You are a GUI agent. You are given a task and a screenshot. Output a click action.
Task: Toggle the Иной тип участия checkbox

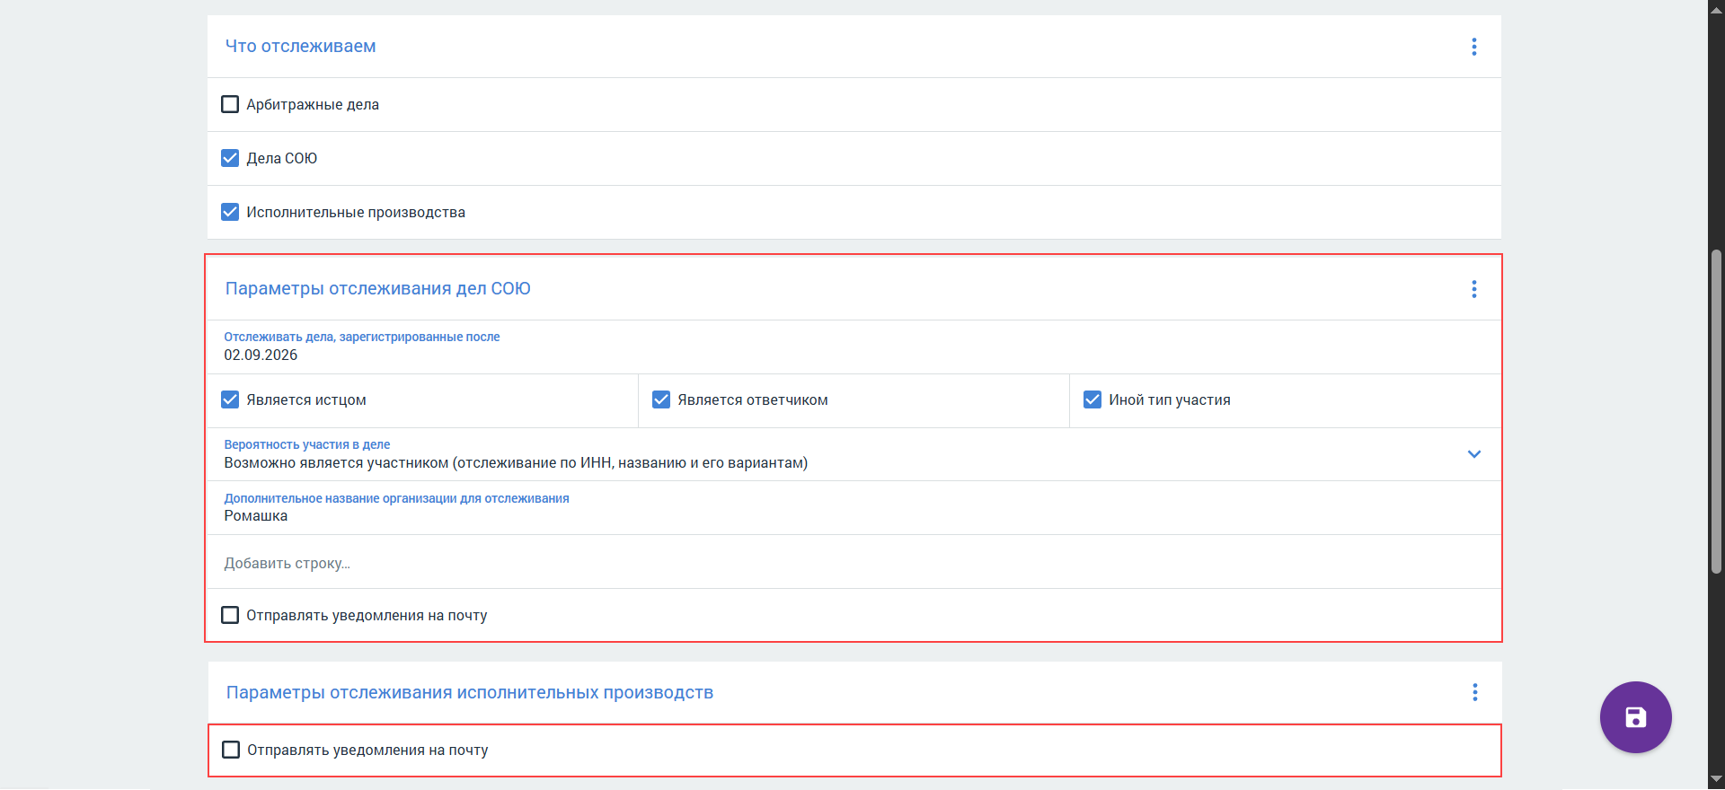1092,399
